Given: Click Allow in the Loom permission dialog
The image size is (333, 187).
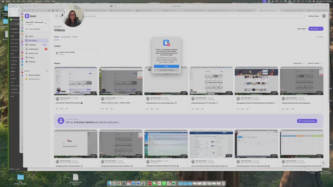Looking at the screenshot, I should (x=166, y=66).
